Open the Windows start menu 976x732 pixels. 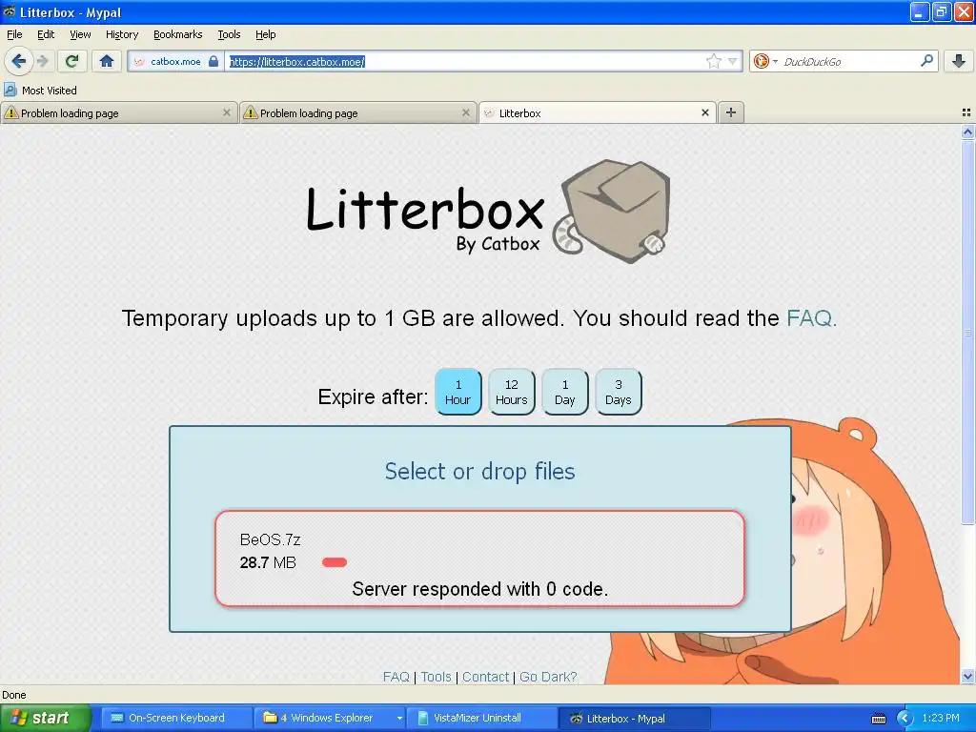[46, 718]
